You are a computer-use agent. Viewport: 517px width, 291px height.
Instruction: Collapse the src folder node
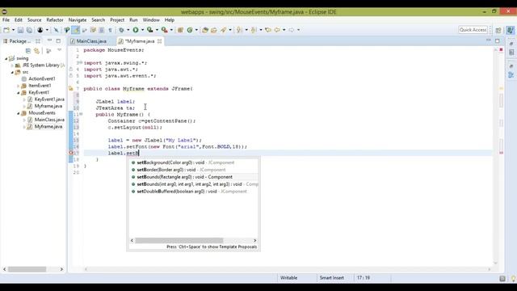click(12, 72)
